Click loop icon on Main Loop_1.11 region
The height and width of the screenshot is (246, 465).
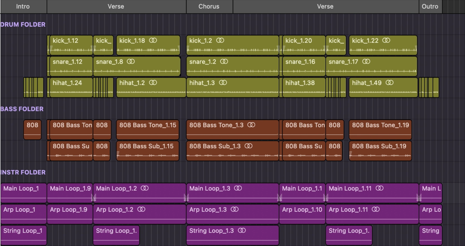pos(379,188)
